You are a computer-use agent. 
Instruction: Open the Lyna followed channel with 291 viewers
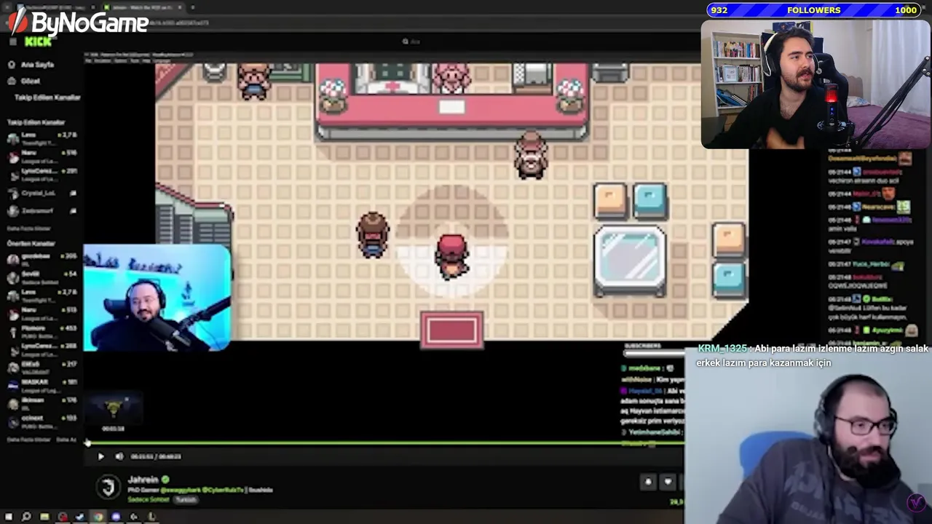coord(42,174)
